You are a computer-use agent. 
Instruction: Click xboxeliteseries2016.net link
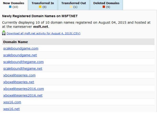click(23, 95)
